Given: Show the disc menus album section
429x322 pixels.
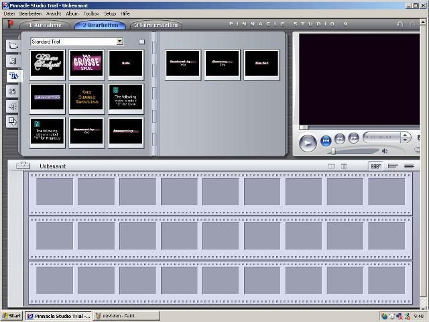Looking at the screenshot, I should [13, 121].
